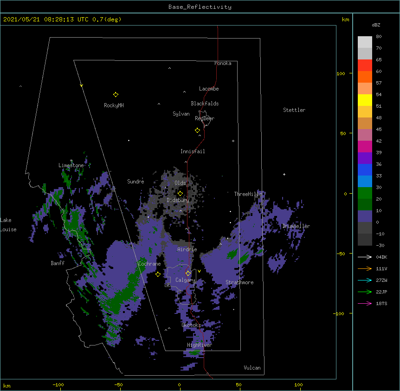
Task: Click the royal blue 36–33 dBZ swatch
Action: point(365,169)
